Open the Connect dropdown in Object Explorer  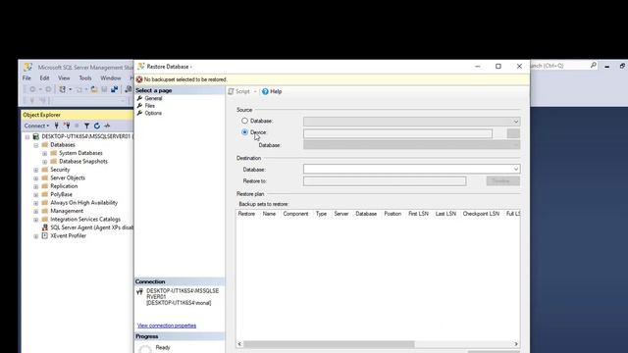(36, 126)
